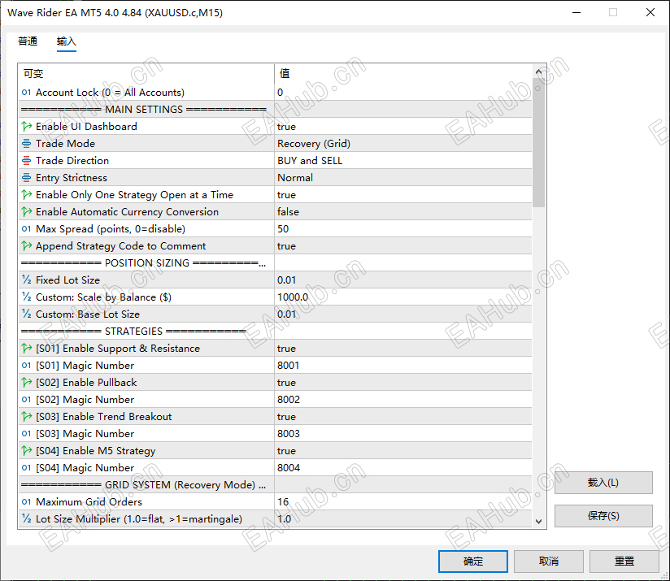Click the scrollbar down arrow

538,521
